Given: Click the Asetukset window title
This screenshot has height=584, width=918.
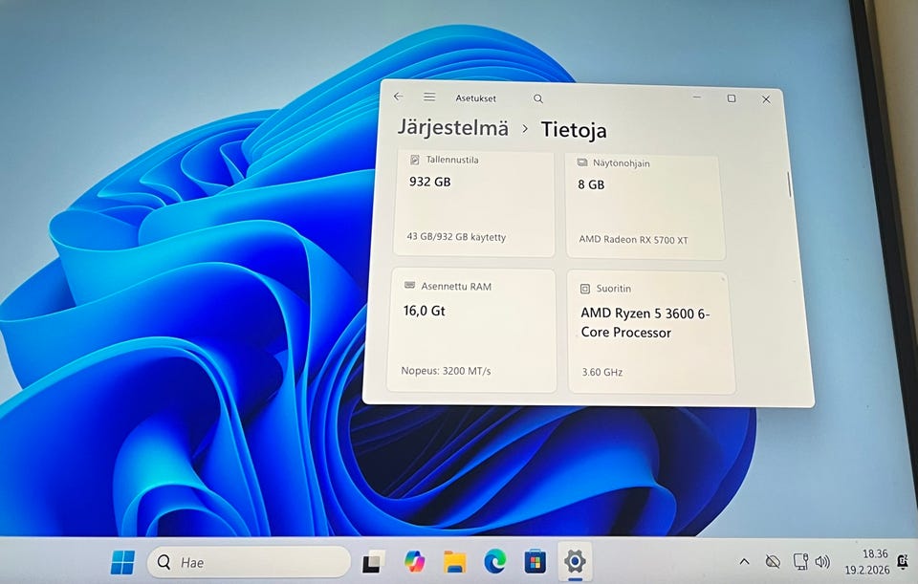Looking at the screenshot, I should 476,98.
